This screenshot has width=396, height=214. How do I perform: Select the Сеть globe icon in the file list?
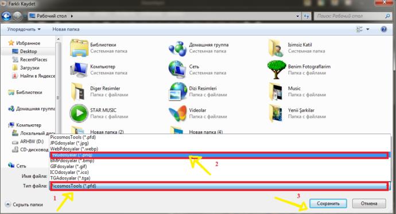177,70
